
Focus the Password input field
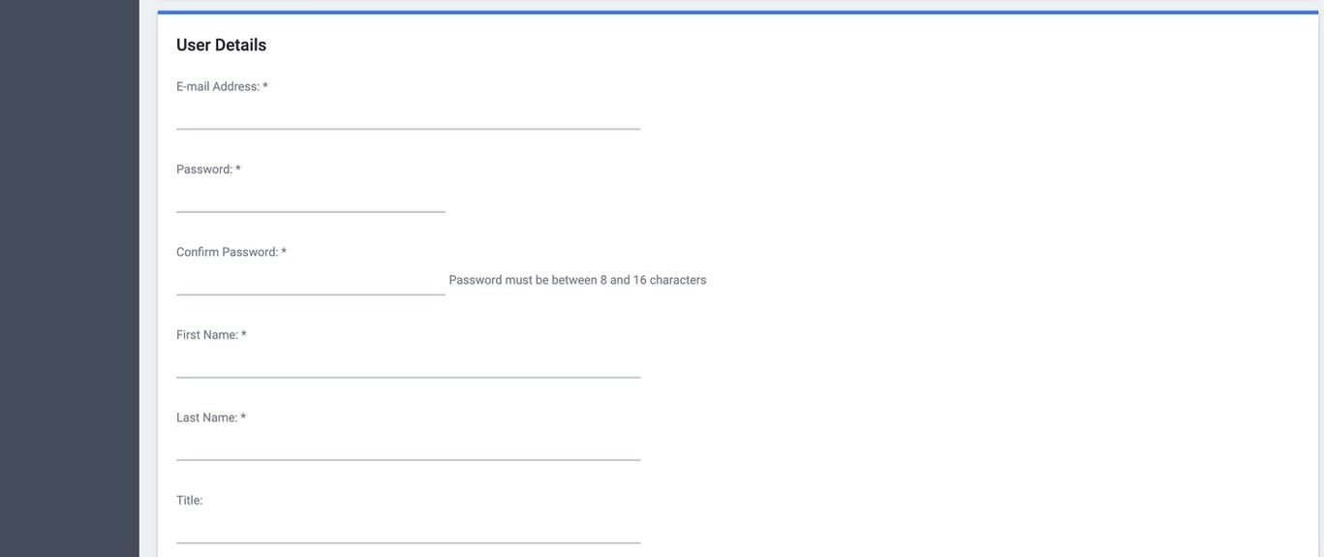coord(310,200)
